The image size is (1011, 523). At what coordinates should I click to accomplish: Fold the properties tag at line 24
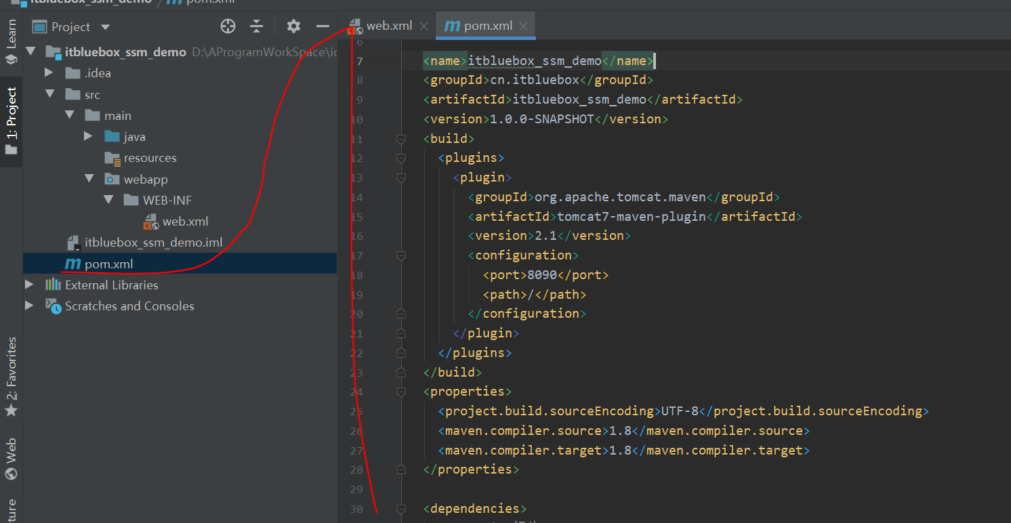point(400,392)
